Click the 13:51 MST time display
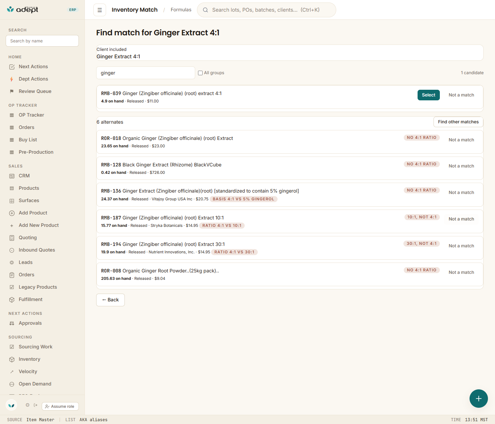This screenshot has width=495, height=424. 476,420
